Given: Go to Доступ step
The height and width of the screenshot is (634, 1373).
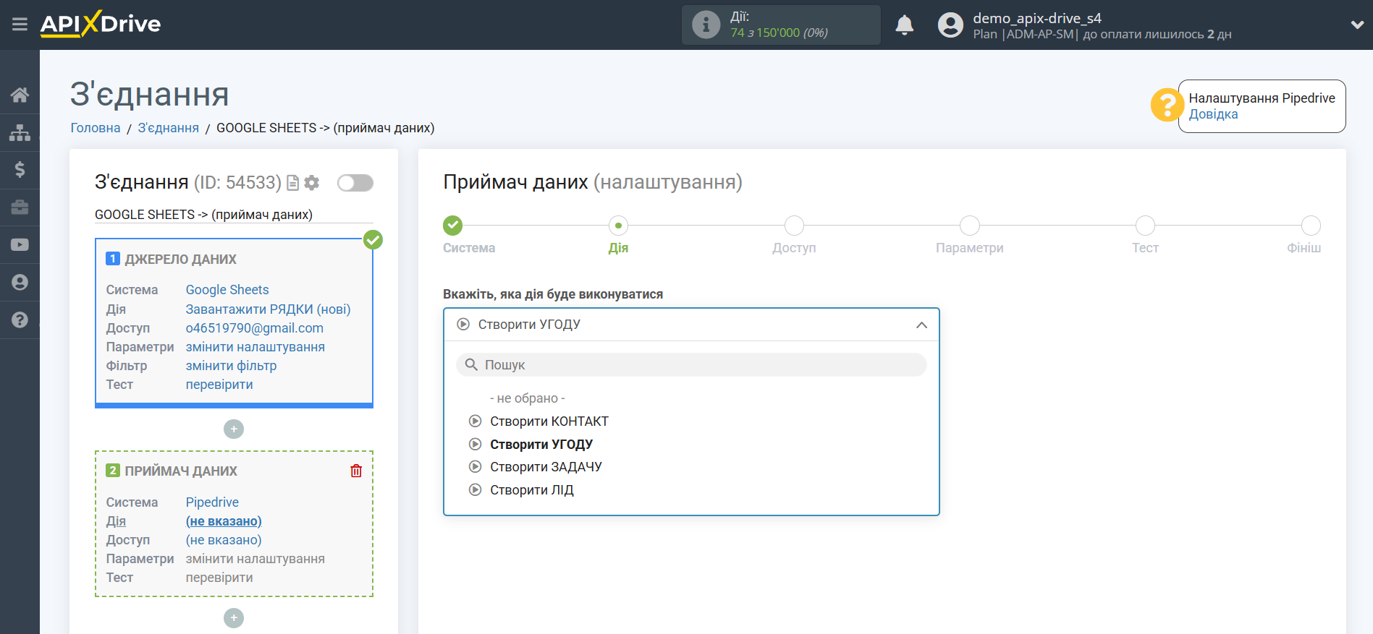Looking at the screenshot, I should click(x=794, y=226).
